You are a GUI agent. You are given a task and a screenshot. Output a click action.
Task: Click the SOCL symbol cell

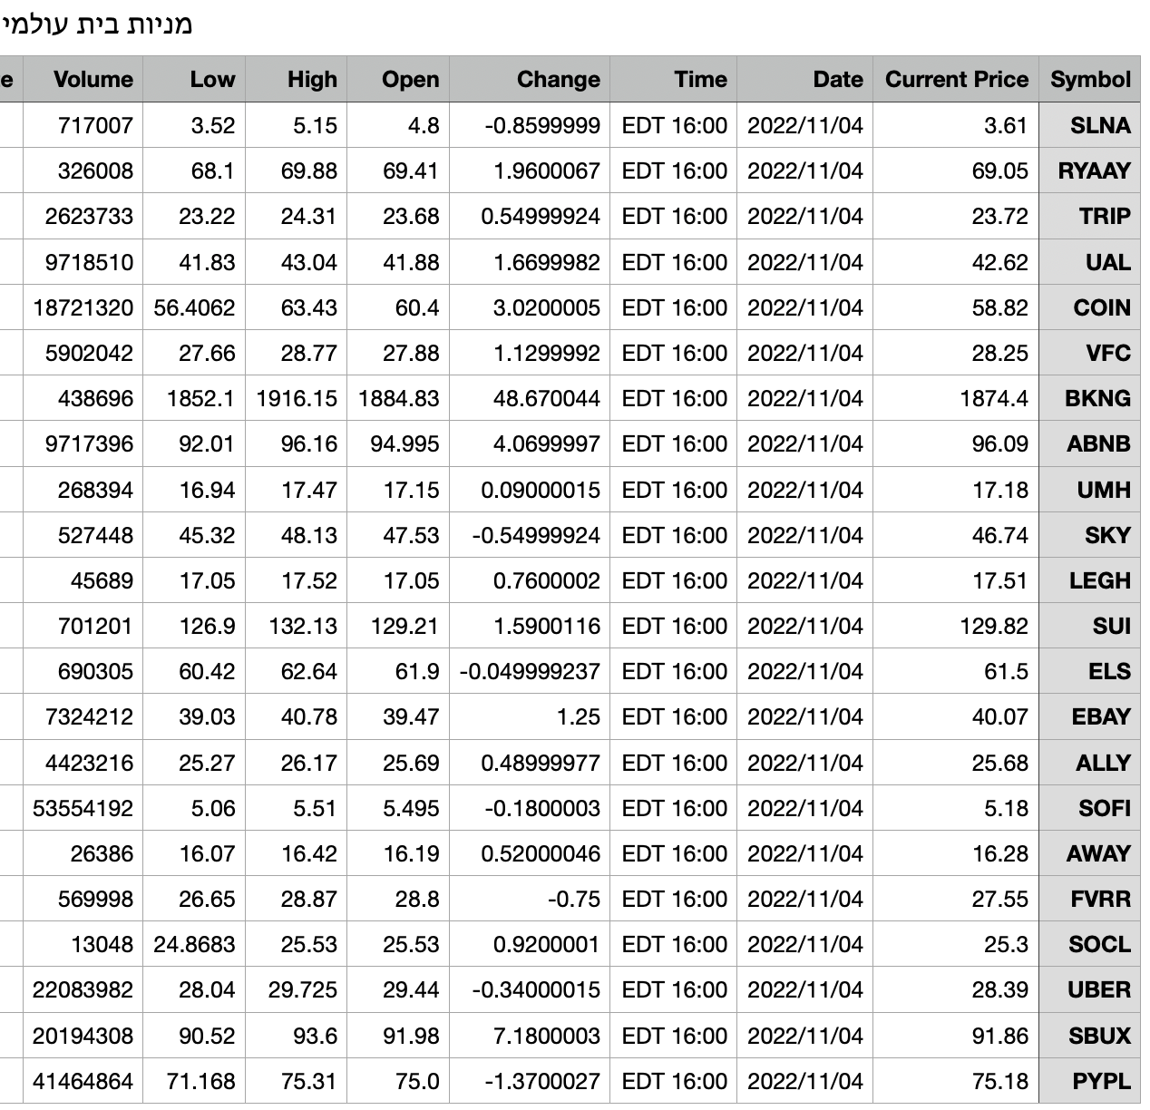[1089, 944]
